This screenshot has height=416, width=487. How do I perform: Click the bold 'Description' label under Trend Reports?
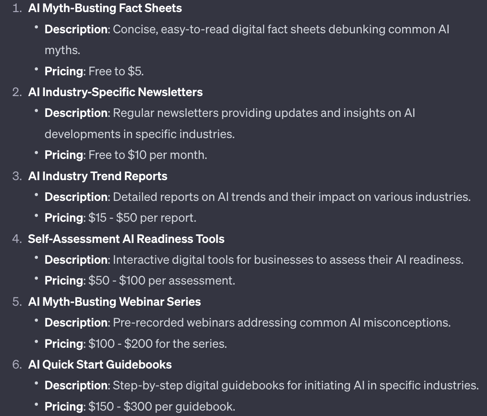click(x=76, y=197)
